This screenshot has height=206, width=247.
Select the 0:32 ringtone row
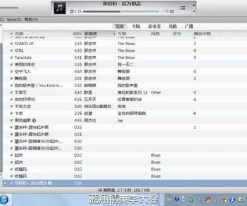125,127
